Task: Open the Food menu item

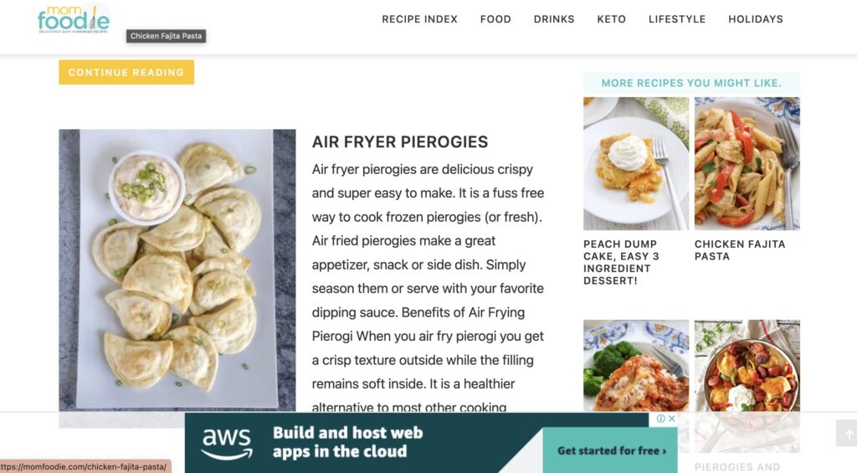Action: tap(495, 19)
